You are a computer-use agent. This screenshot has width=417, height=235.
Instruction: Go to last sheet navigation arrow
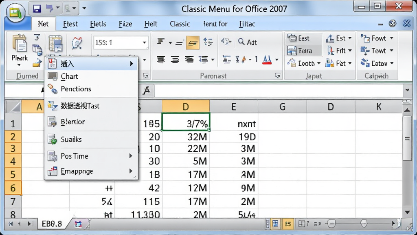[x=30, y=224]
